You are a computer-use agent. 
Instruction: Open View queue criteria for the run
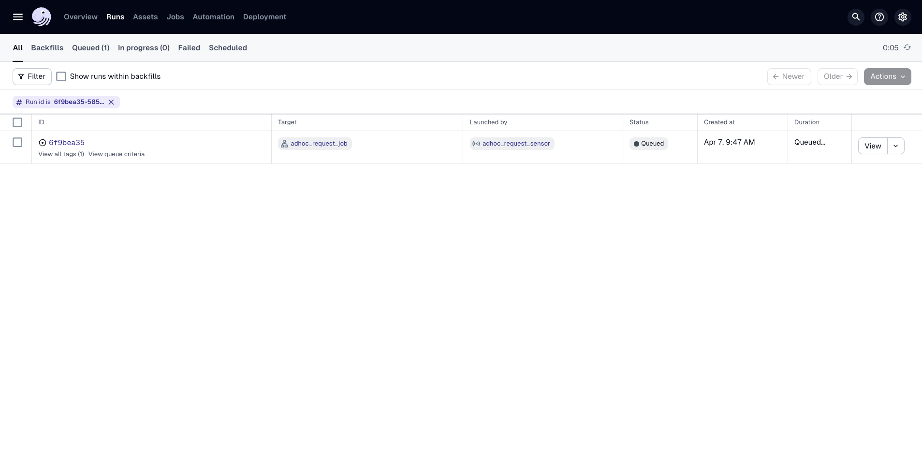117,154
